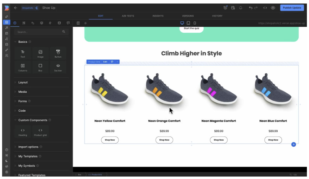The width and height of the screenshot is (309, 179).
Task: Click the blue plus add-block button
Action: pos(294,145)
